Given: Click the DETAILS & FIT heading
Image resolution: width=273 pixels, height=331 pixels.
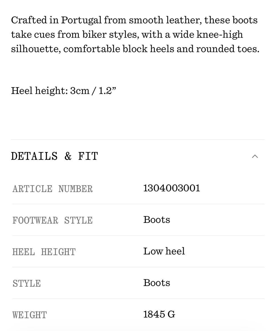Looking at the screenshot, I should (54, 156).
